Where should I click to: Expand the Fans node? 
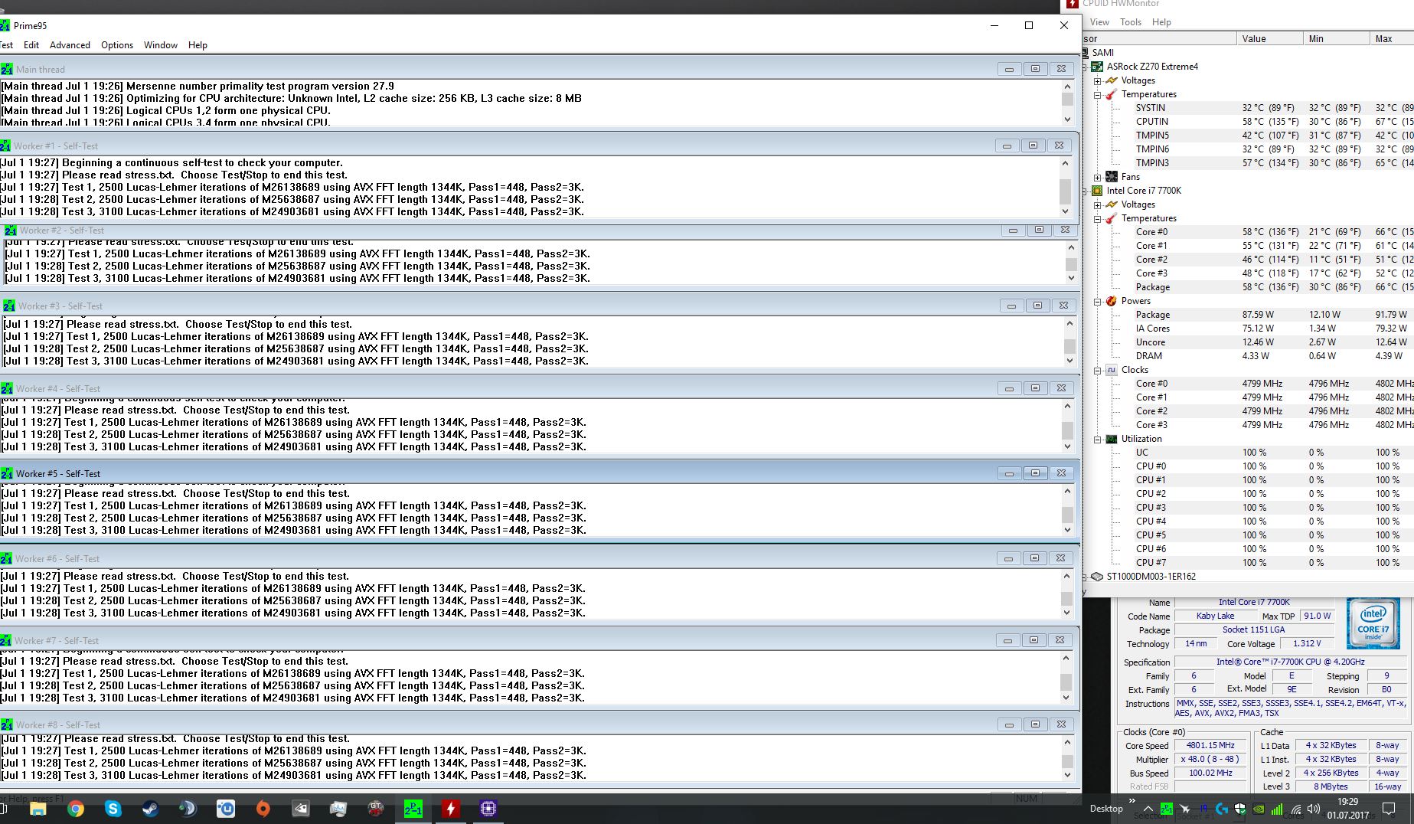(1097, 177)
